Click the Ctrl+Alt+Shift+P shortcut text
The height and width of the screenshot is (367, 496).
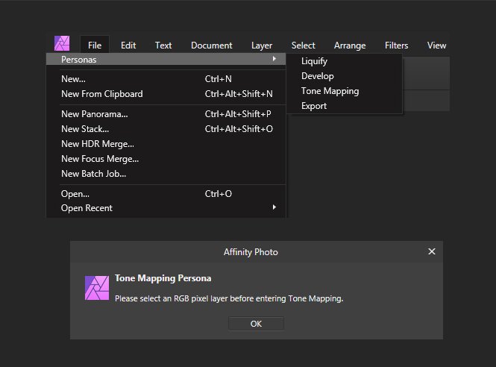point(238,114)
